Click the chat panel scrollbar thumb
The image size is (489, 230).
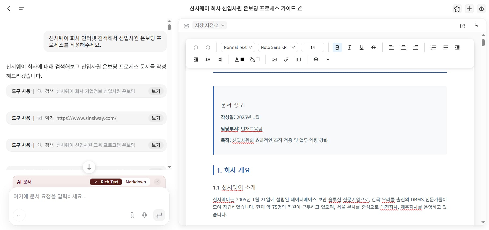[x=169, y=27]
